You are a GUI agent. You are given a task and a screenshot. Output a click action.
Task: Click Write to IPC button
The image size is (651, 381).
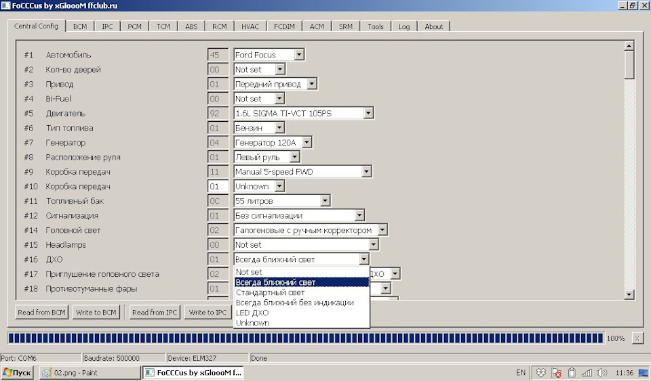point(208,312)
